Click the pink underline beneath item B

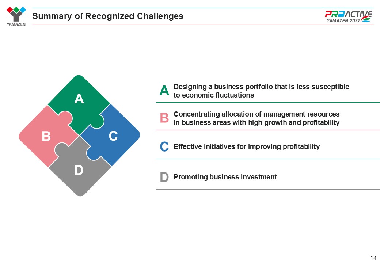point(268,130)
